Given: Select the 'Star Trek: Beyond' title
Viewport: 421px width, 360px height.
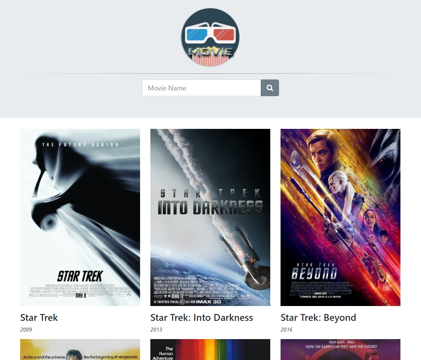Looking at the screenshot, I should pyautogui.click(x=318, y=317).
